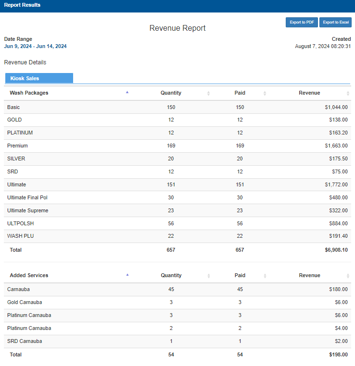The width and height of the screenshot is (355, 366).
Task: Open the Kiosk Sales tab
Action: tap(39, 78)
